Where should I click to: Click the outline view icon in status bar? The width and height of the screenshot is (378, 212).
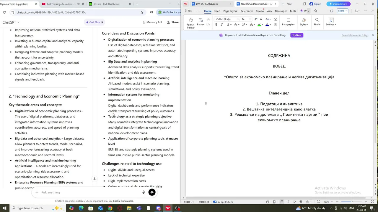click(288, 202)
